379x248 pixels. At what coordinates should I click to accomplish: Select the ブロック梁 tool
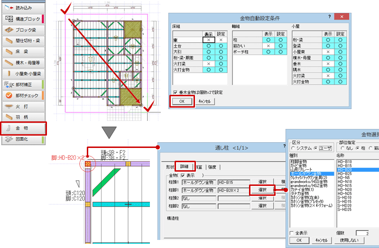[x=23, y=30]
